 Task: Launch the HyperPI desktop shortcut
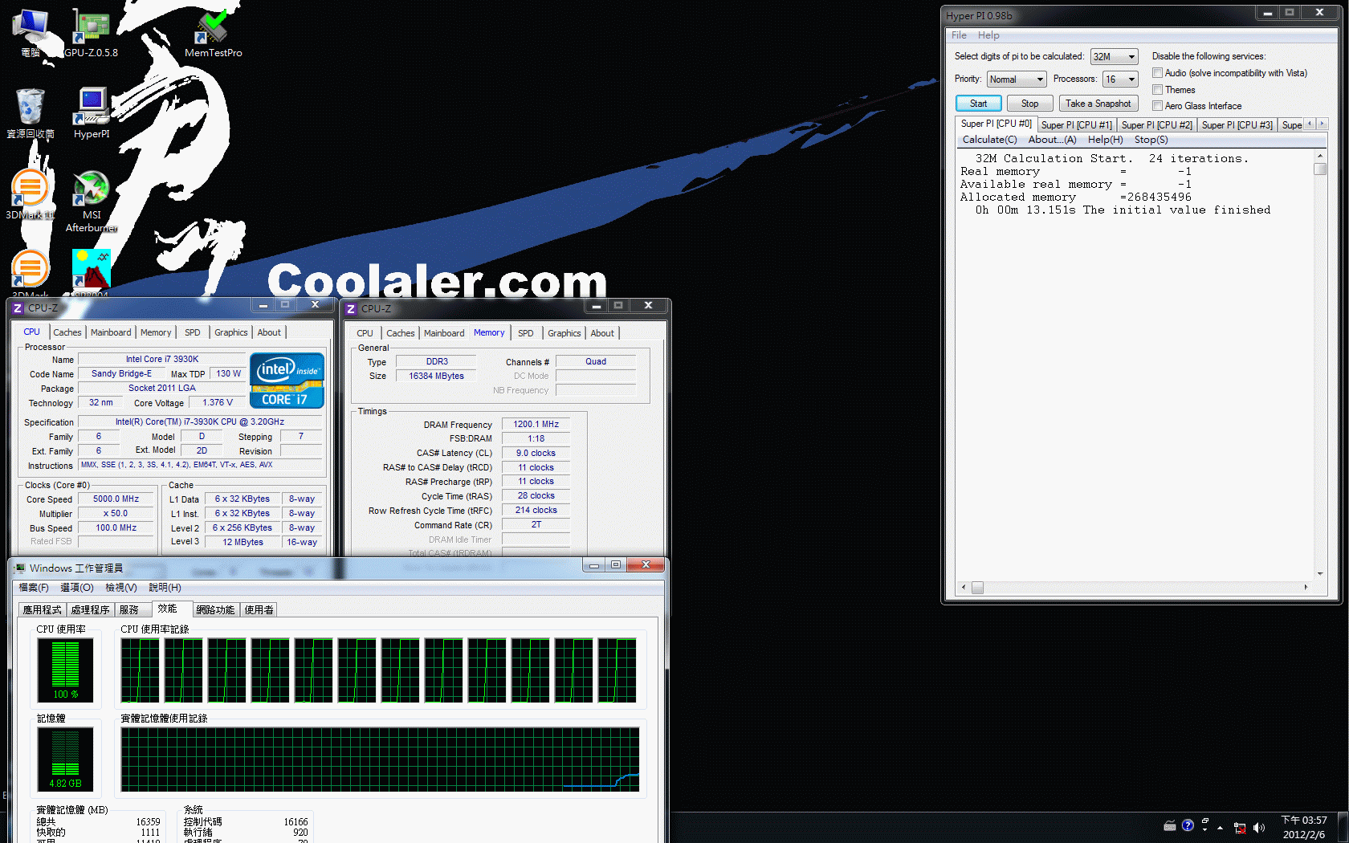coord(92,113)
